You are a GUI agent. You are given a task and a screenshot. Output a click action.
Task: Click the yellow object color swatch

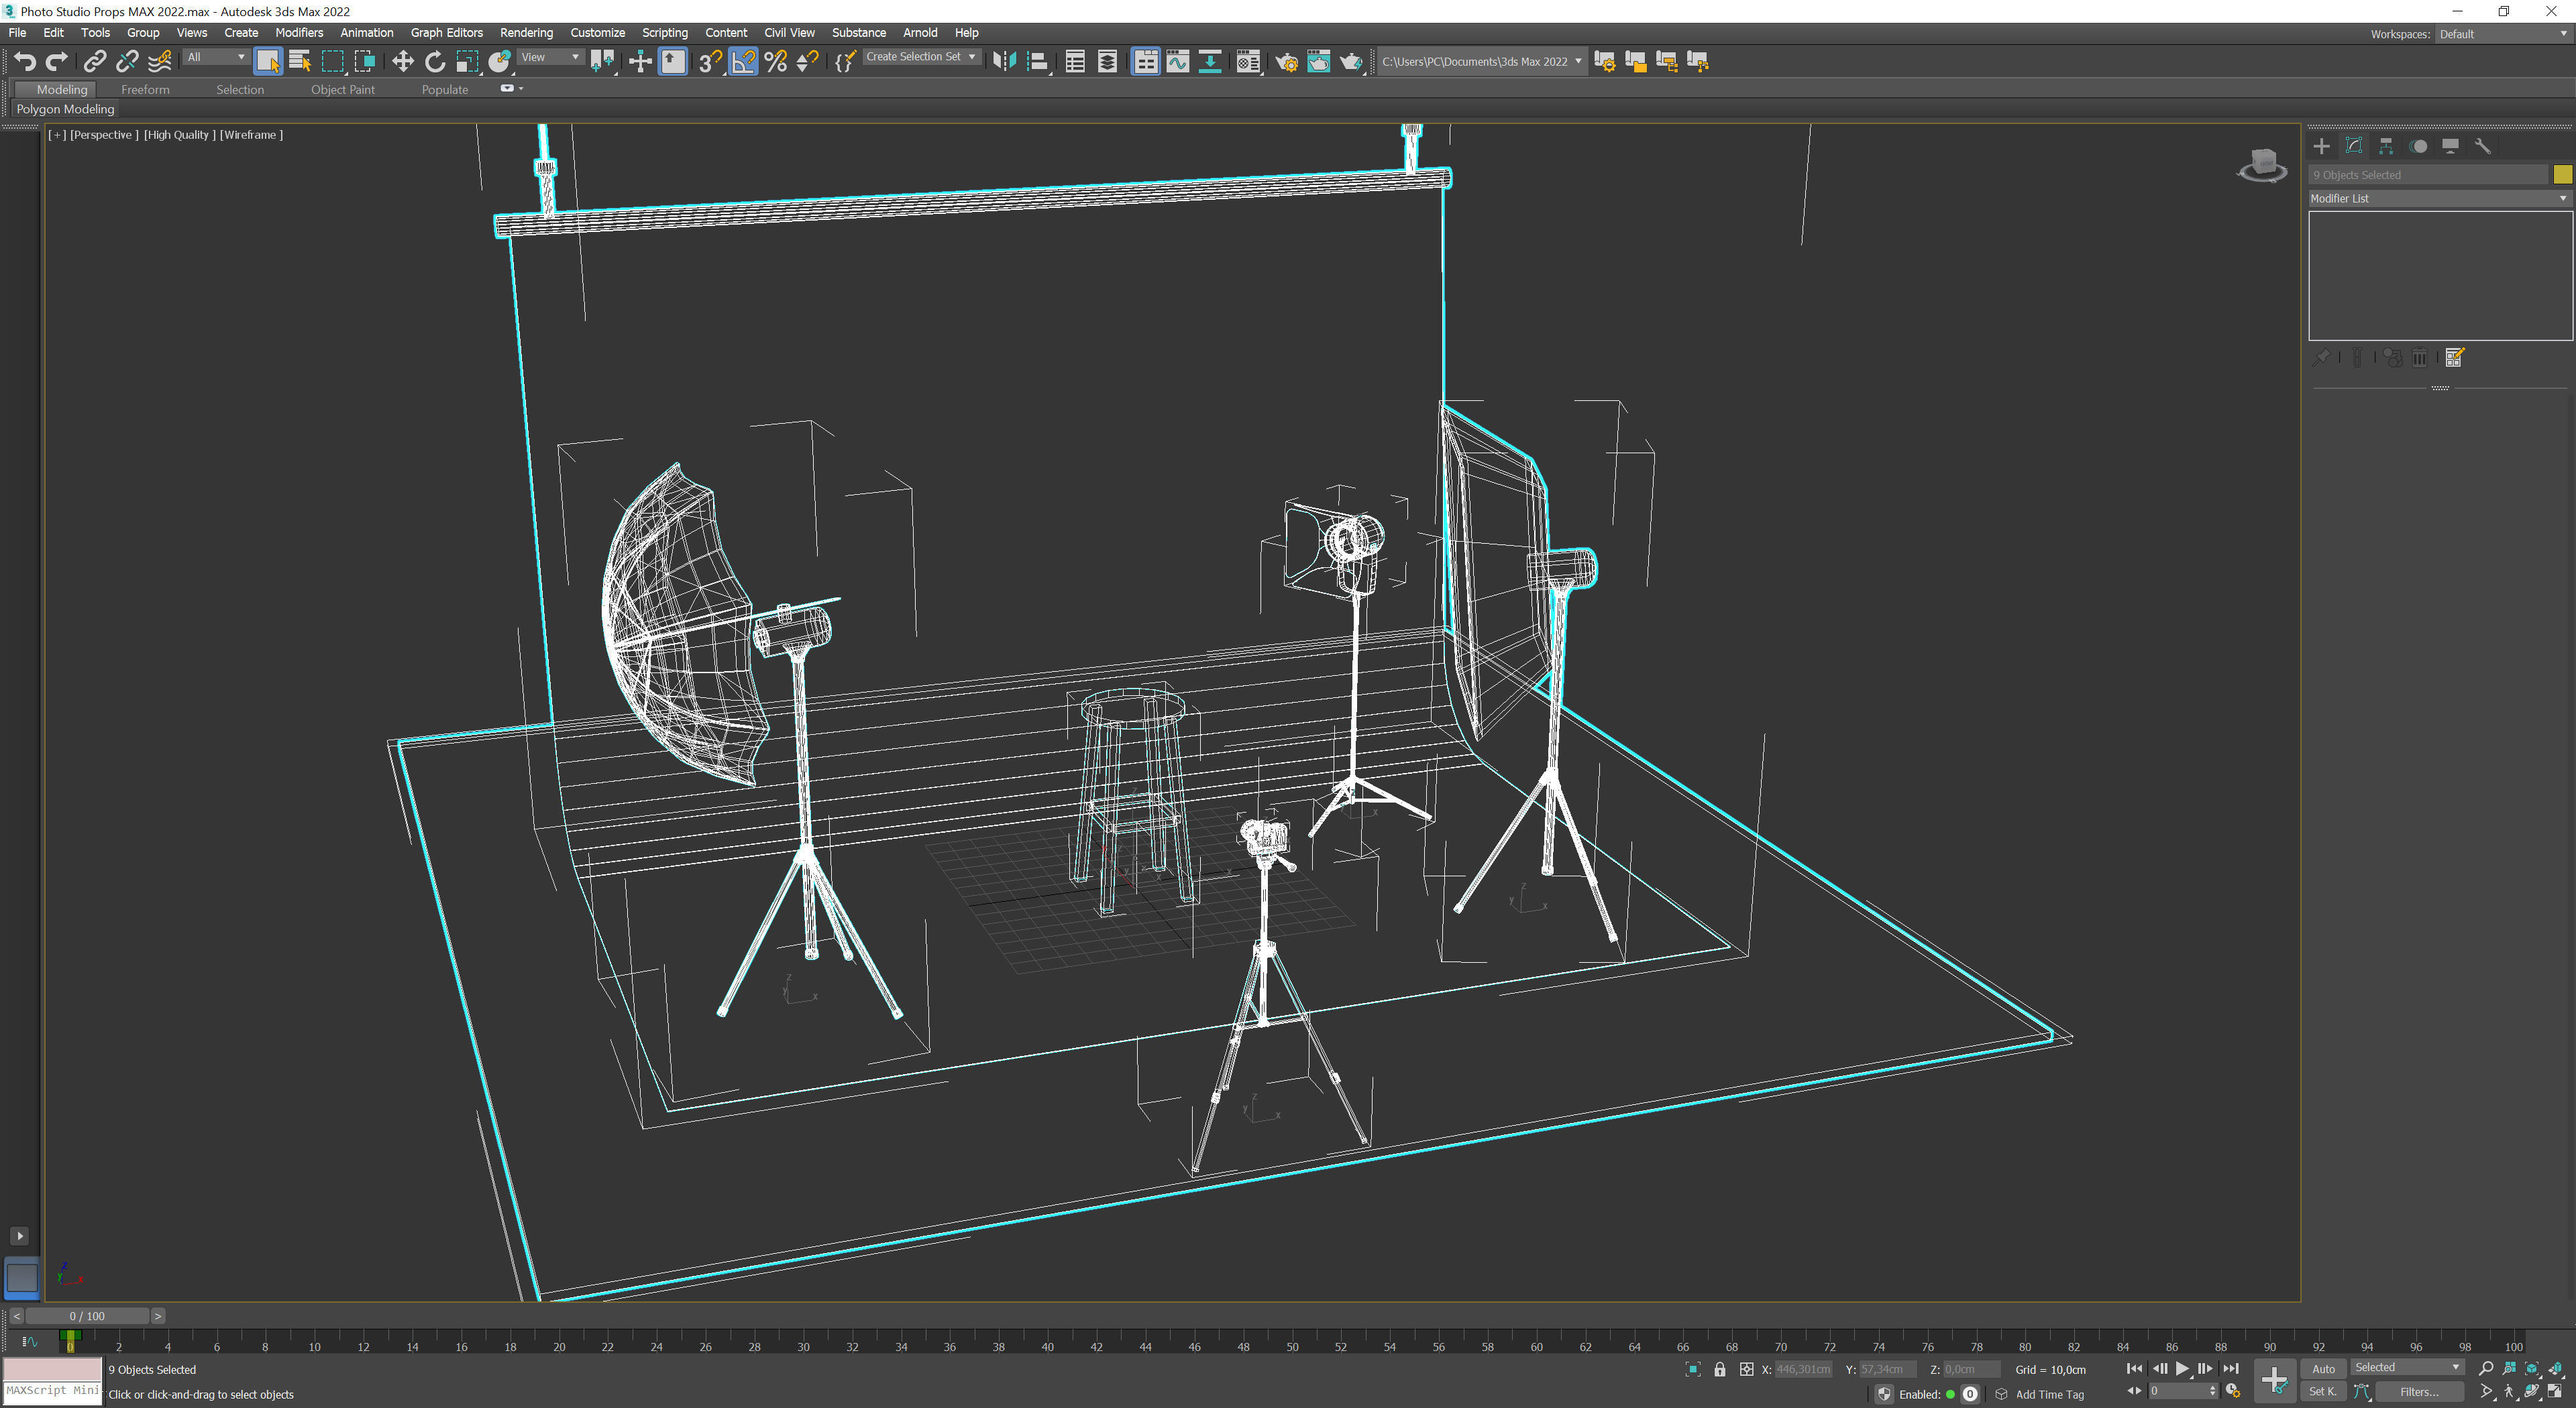click(x=2562, y=175)
